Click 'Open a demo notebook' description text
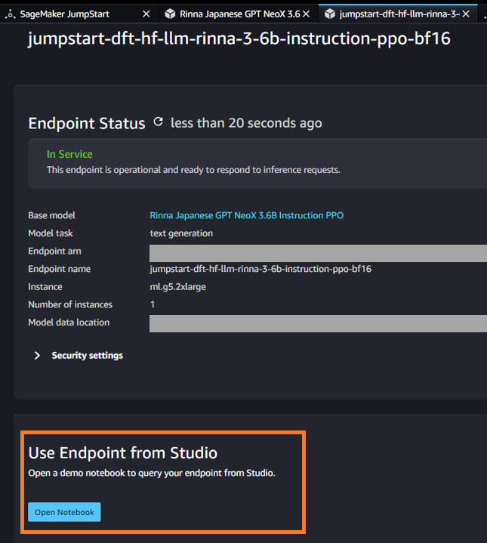 (x=152, y=473)
